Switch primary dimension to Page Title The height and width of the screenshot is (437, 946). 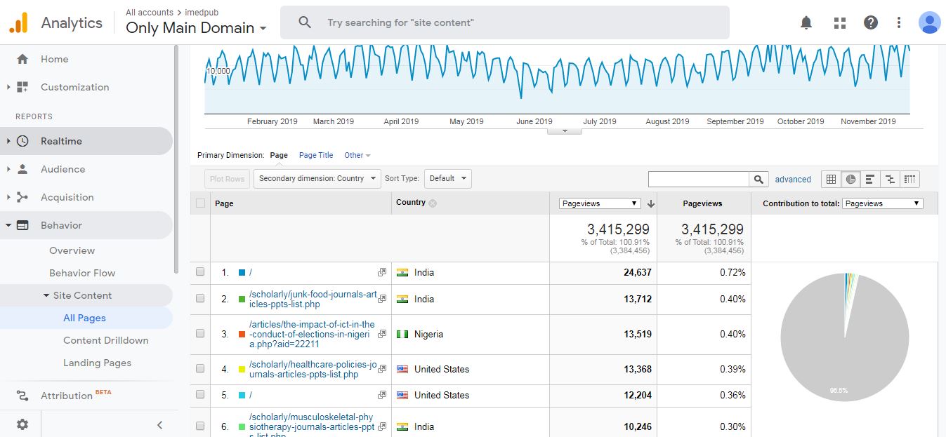pyautogui.click(x=316, y=155)
